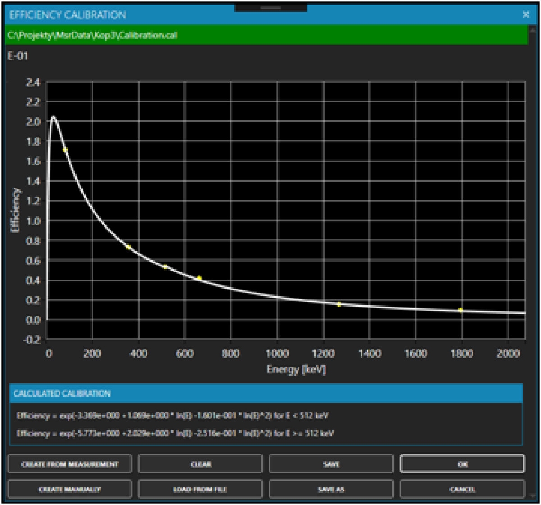Click the yellow data point near 360 keV
The width and height of the screenshot is (541, 505).
129,246
